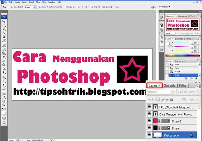
Task: Hide the Shape 2 layer
Action: [149, 121]
